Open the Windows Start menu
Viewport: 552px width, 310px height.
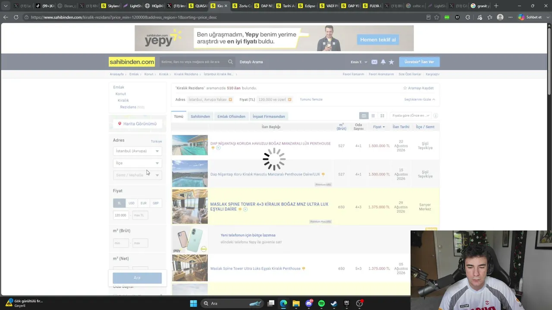coord(193,304)
